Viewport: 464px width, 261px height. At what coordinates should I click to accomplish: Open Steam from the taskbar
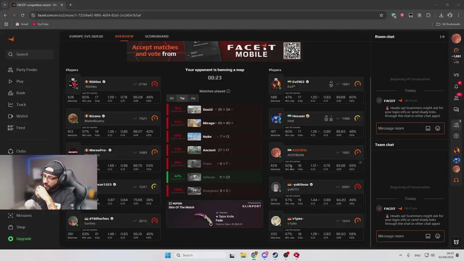tap(275, 255)
